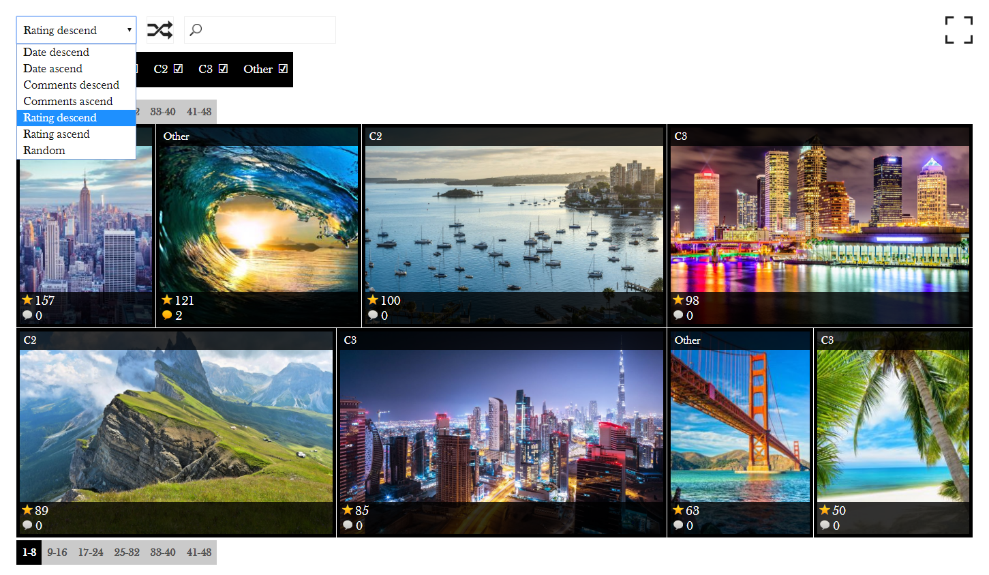
Task: Uncheck the Other category checkbox
Action: click(283, 69)
